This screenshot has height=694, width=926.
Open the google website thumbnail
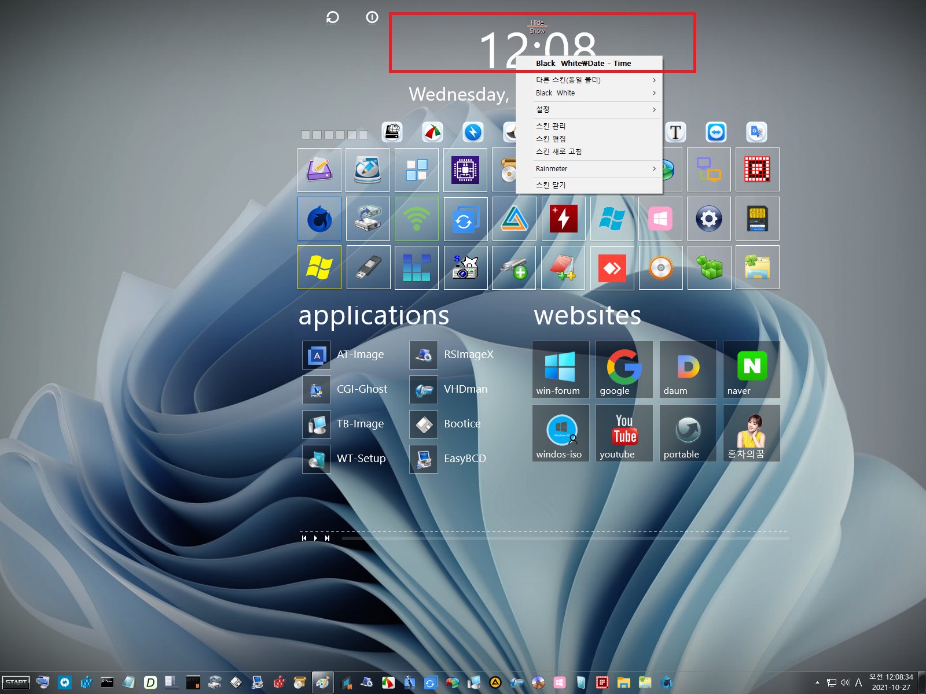tap(624, 369)
